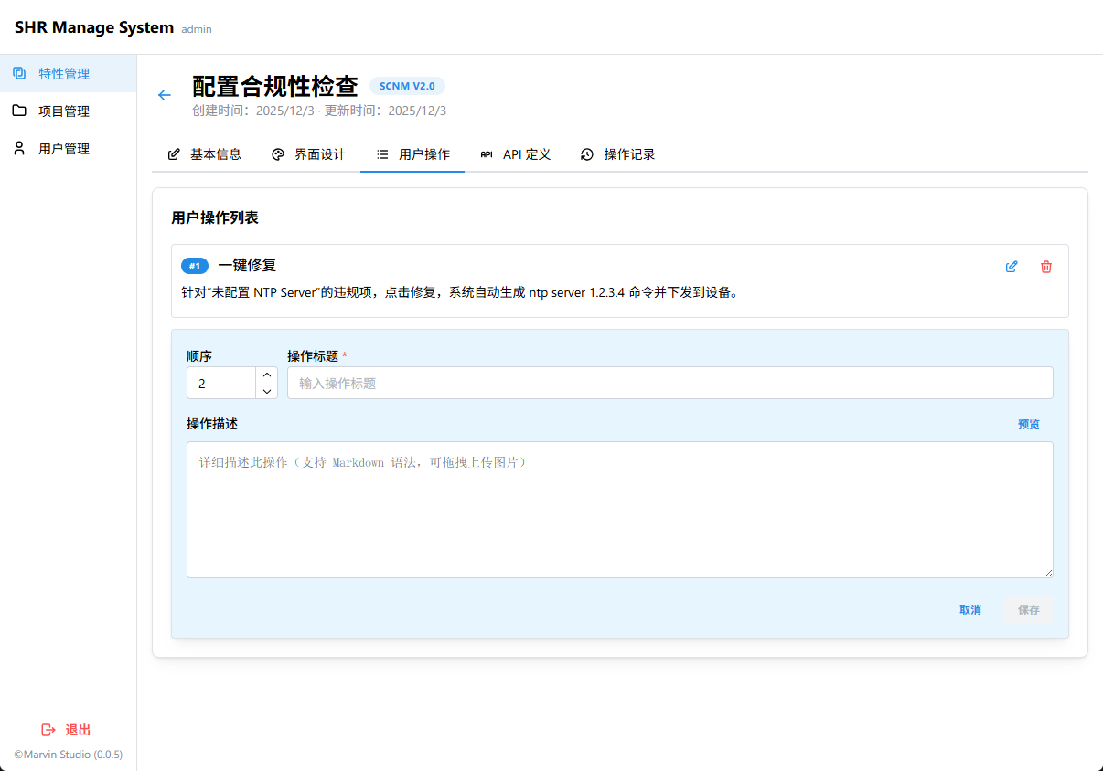This screenshot has width=1103, height=771.
Task: Click the palette icon on 界面设计 tab
Action: click(x=278, y=154)
